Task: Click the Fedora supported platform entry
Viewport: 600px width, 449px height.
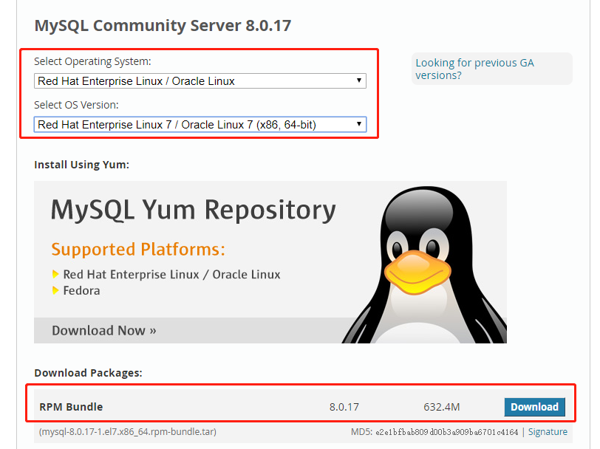Action: click(x=81, y=291)
